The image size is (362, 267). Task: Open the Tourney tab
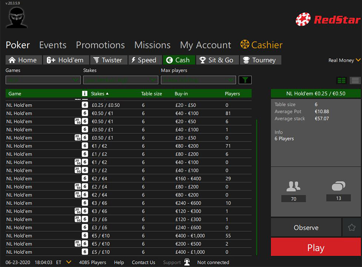pos(261,60)
